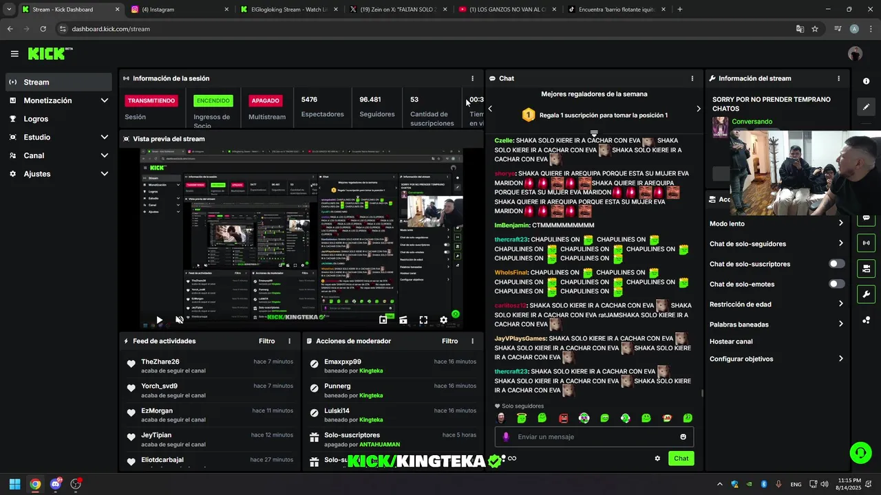
Task: Switch to the X Zein browser tab
Action: click(399, 10)
